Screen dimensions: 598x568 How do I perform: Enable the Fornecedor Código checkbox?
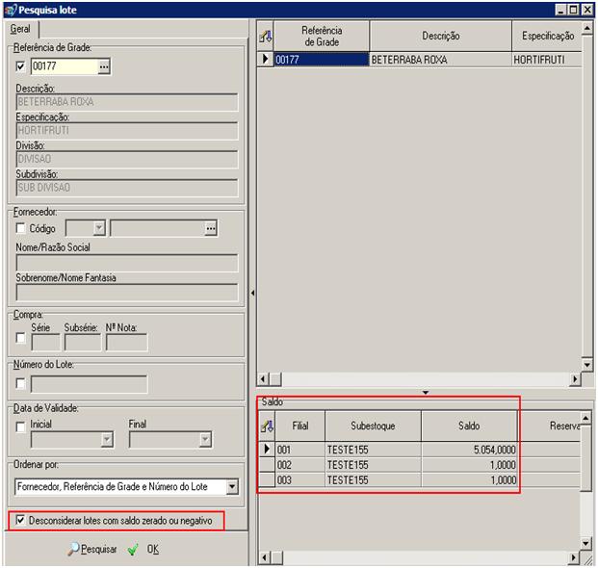click(x=22, y=228)
